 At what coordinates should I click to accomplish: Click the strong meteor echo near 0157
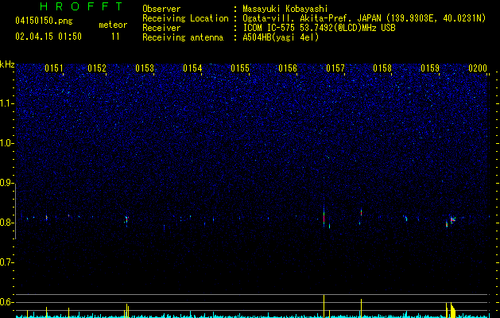click(324, 217)
